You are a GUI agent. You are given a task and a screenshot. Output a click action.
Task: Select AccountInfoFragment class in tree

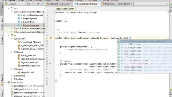click(33, 15)
